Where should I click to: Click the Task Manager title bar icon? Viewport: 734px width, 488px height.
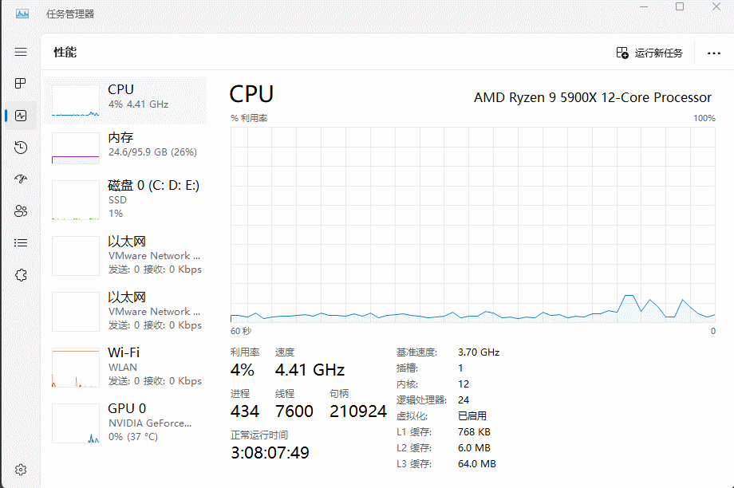(x=22, y=14)
